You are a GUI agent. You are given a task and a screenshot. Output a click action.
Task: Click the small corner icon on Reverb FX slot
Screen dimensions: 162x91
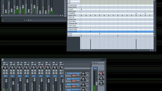[88, 73]
